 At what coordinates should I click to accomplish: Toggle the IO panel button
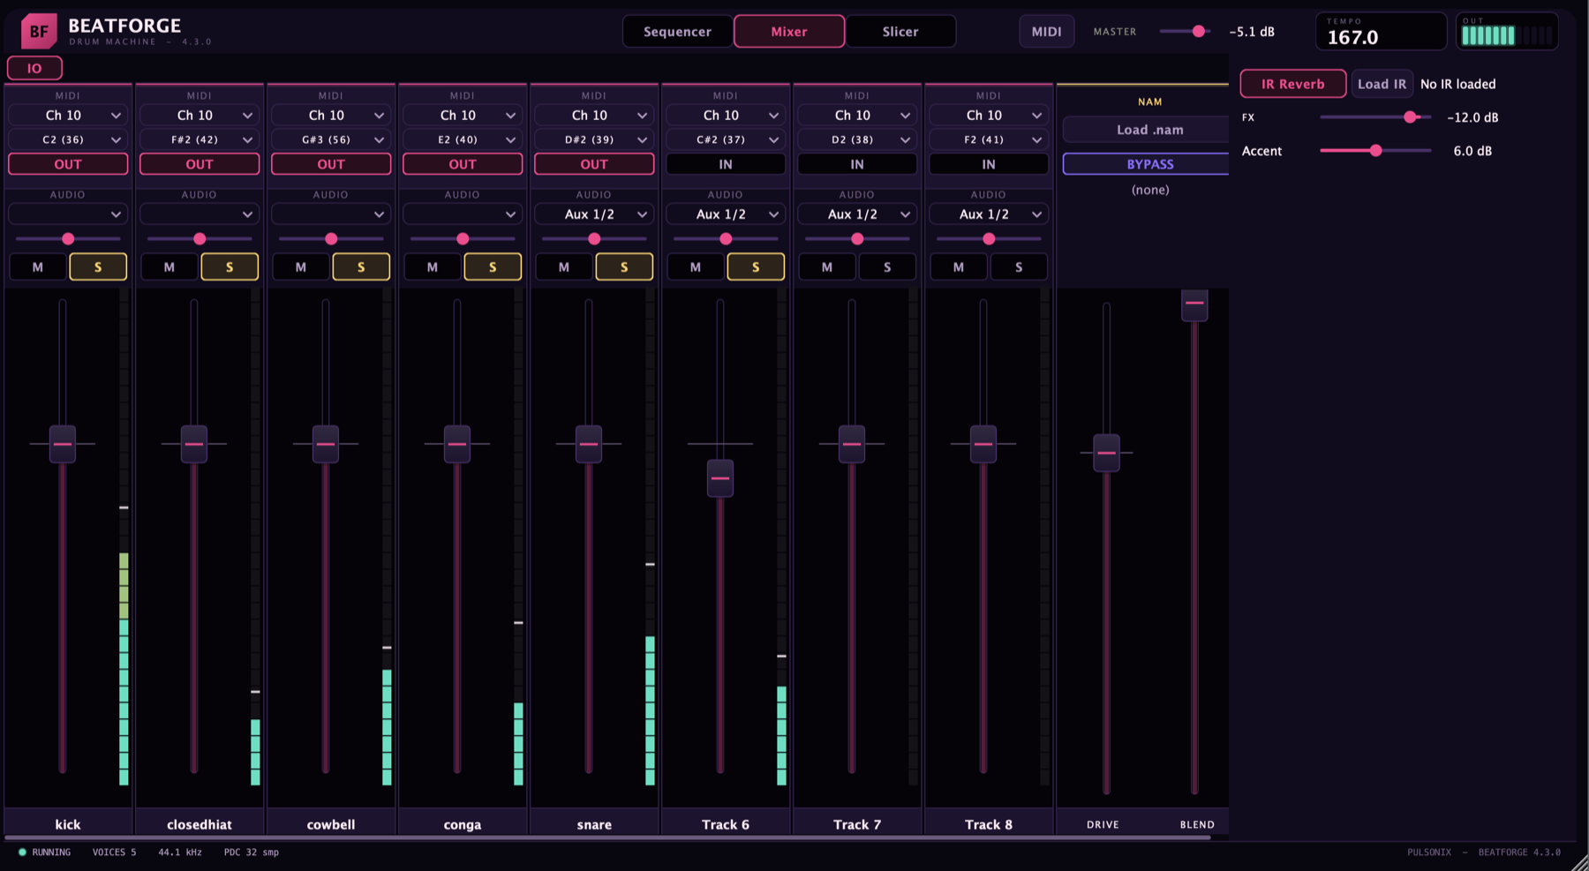point(34,68)
